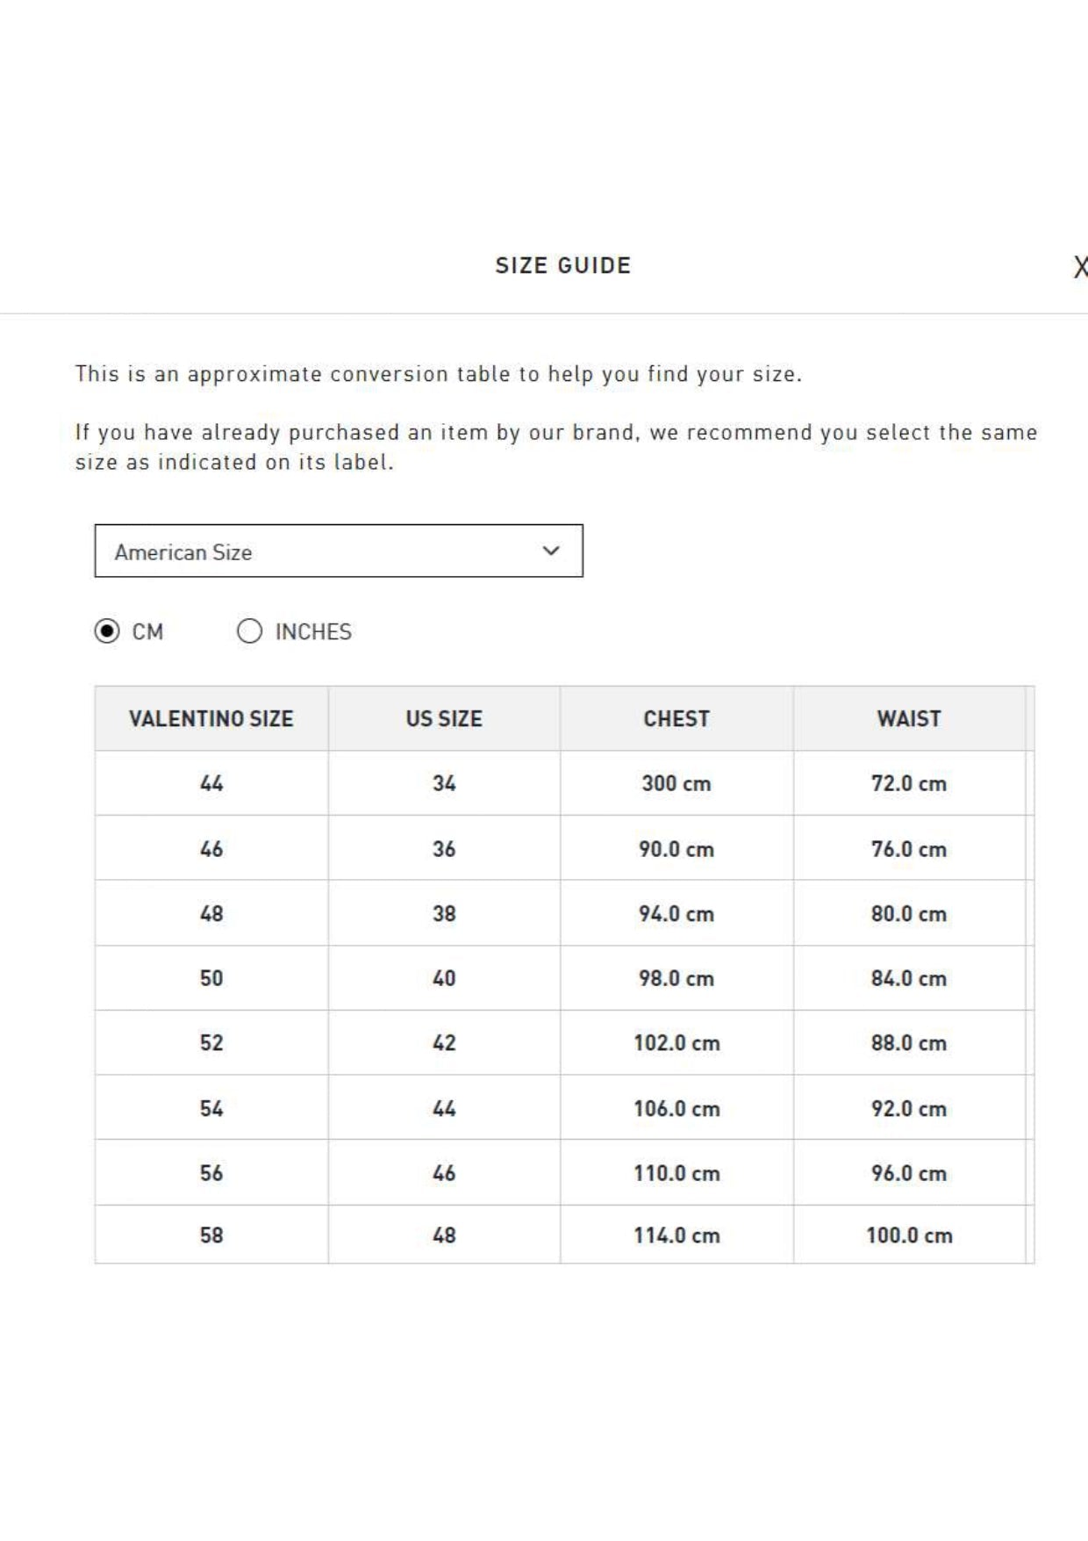1088x1541 pixels.
Task: Click the Valentino size 44 cell
Action: click(211, 783)
